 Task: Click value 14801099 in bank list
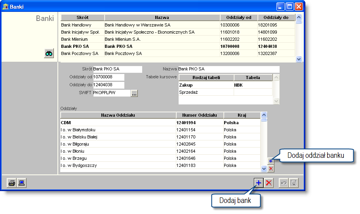pyautogui.click(x=267, y=32)
